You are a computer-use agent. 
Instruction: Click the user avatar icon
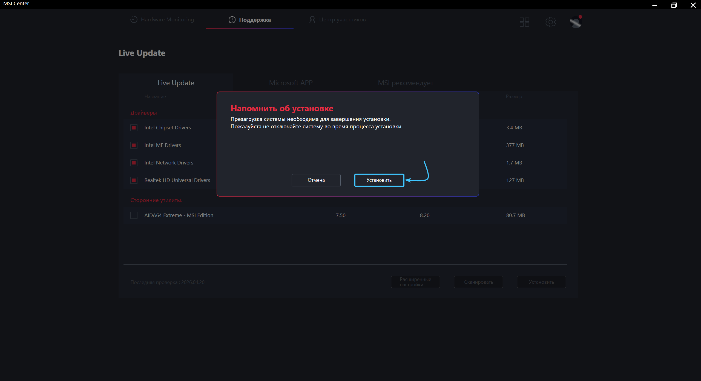576,22
